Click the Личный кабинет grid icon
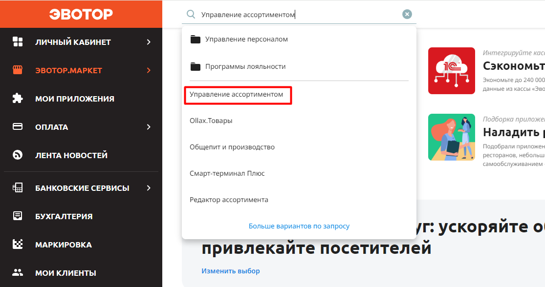 click(18, 41)
